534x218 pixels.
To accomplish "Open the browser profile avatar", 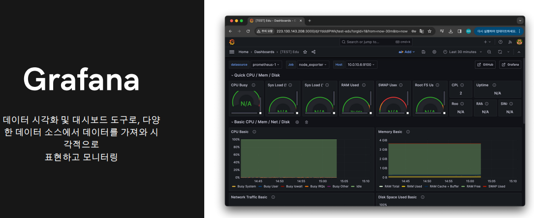I will point(469,31).
